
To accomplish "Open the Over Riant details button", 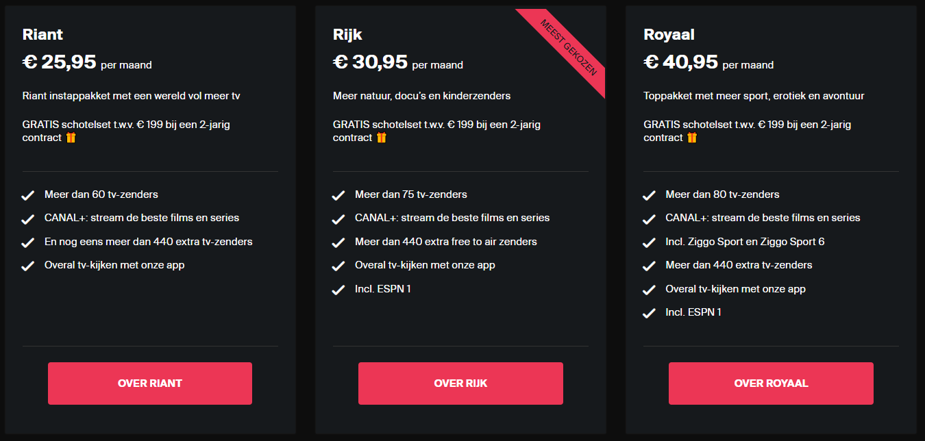I will (x=150, y=383).
